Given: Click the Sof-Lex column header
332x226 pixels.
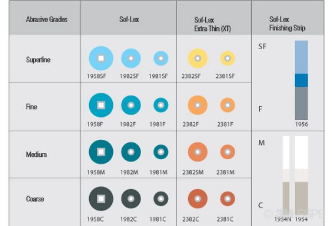Looking at the screenshot, I should 129,19.
